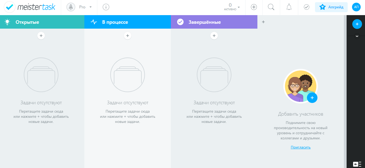Click the blue plus in the right sidebar
The image size is (365, 168).
click(357, 24)
